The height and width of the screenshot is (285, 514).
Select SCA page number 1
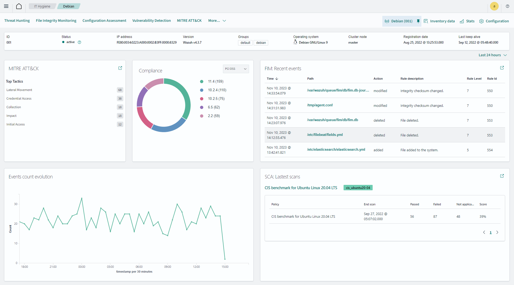tap(491, 233)
